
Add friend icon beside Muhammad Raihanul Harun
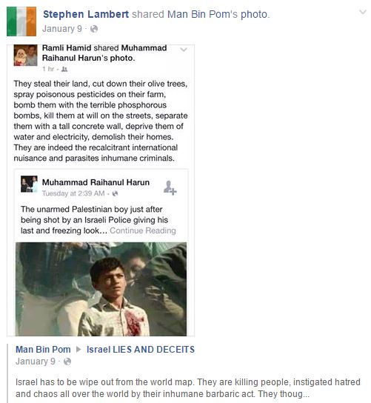(170, 188)
